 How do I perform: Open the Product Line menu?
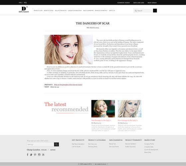pyautogui.click(x=38, y=11)
